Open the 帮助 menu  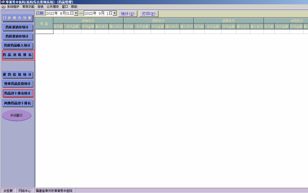[74, 7]
